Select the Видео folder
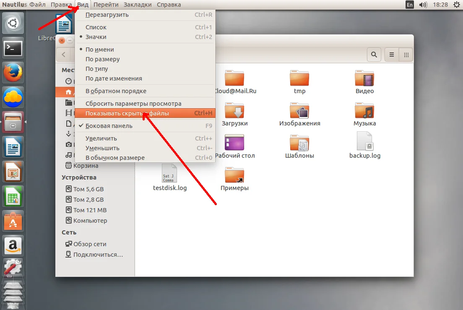The width and height of the screenshot is (463, 310). [x=365, y=82]
